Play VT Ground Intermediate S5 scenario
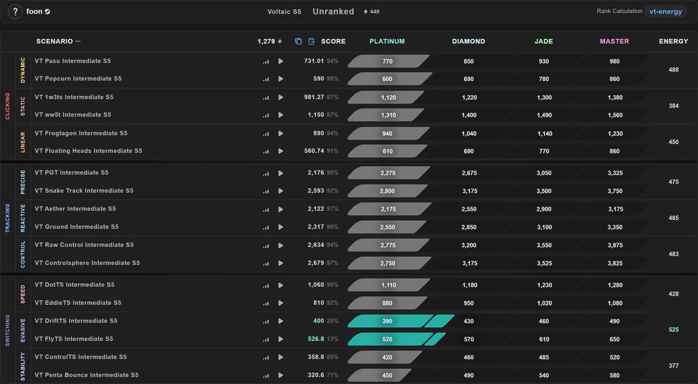This screenshot has height=384, width=698. coord(281,227)
